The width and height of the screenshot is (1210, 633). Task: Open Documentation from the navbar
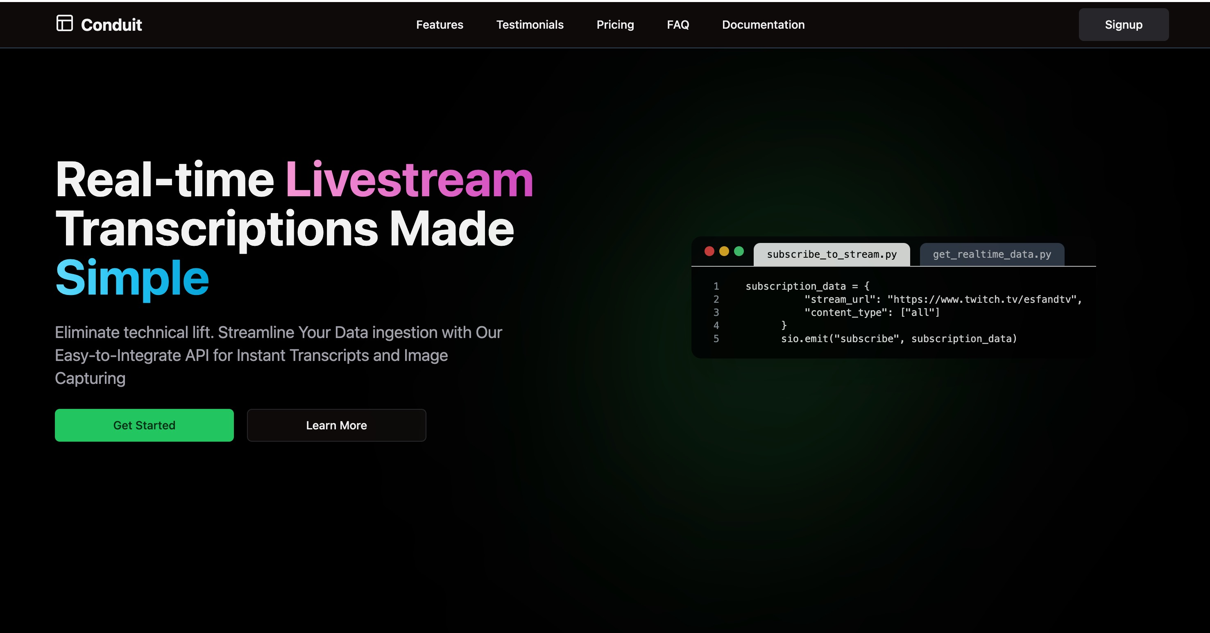click(763, 25)
